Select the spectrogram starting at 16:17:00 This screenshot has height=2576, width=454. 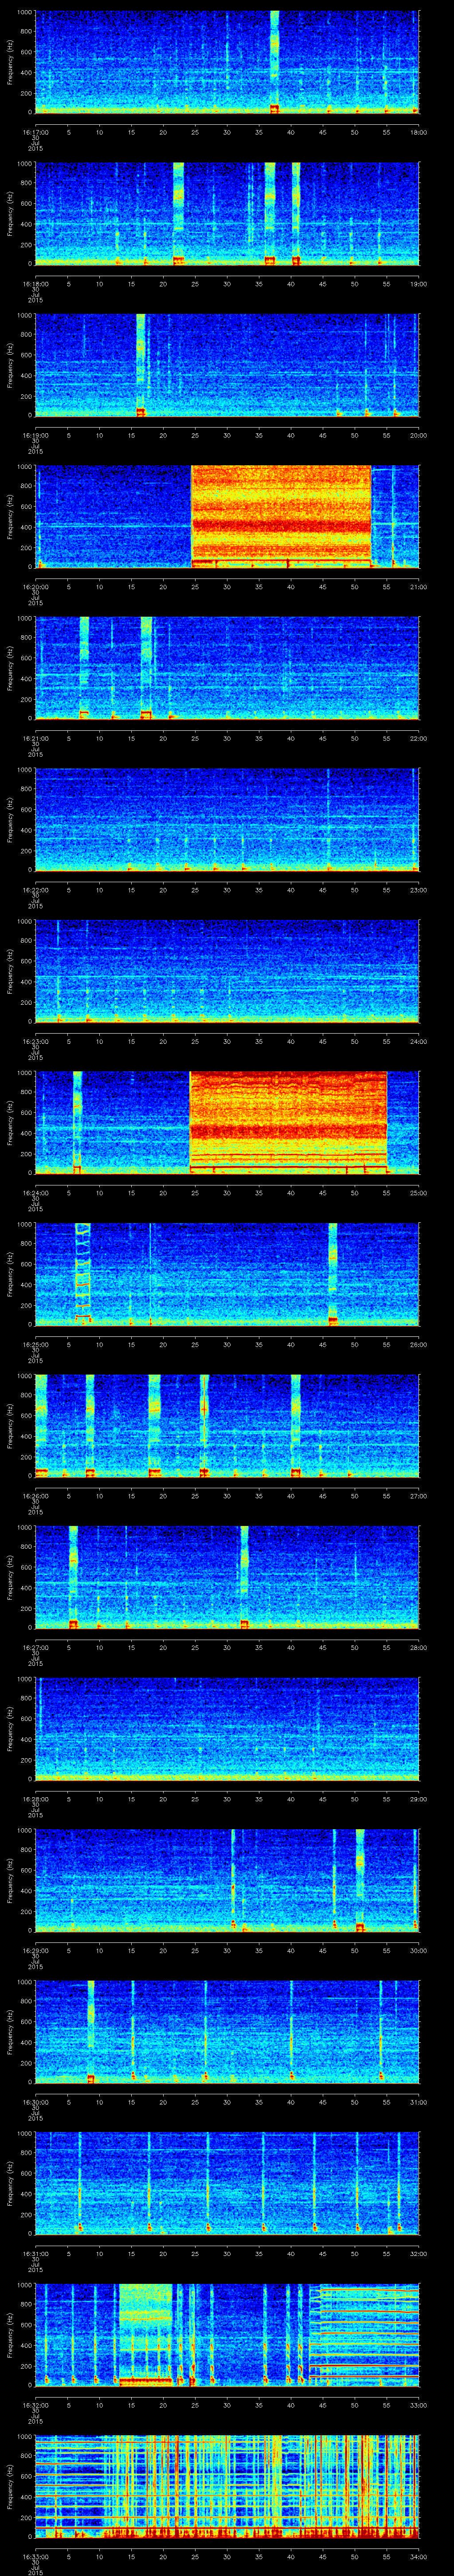coord(227,62)
